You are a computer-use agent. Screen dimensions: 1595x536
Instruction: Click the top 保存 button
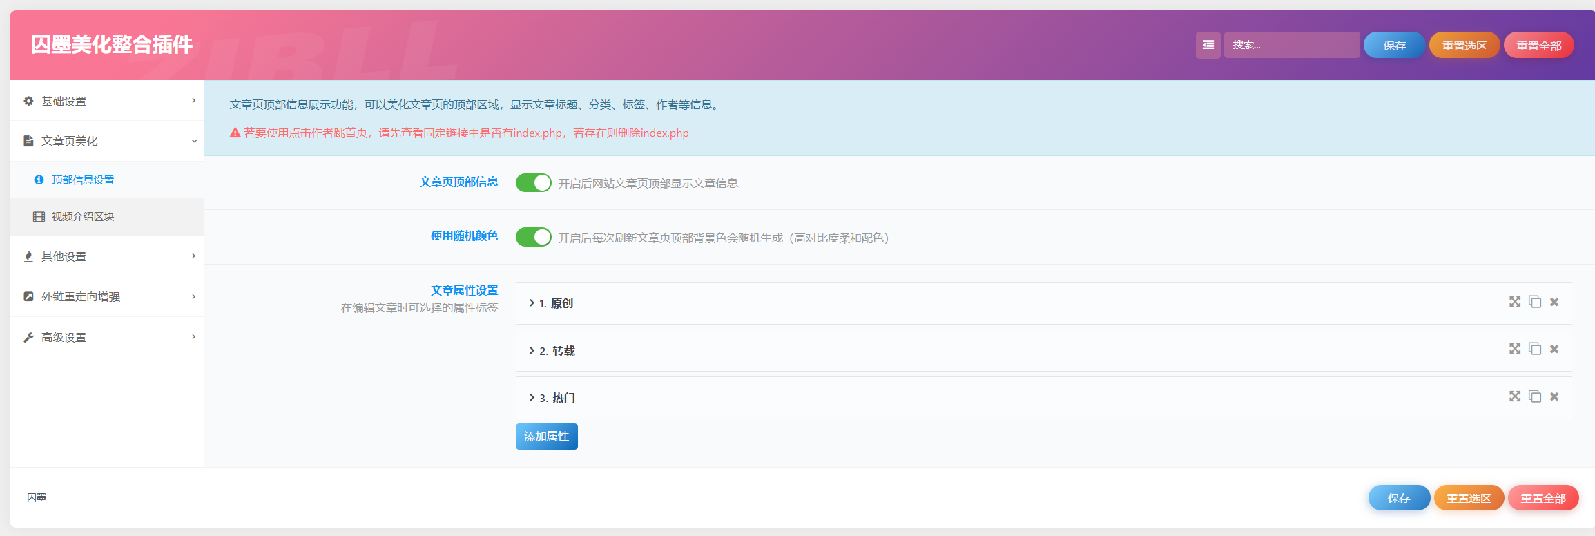1394,46
